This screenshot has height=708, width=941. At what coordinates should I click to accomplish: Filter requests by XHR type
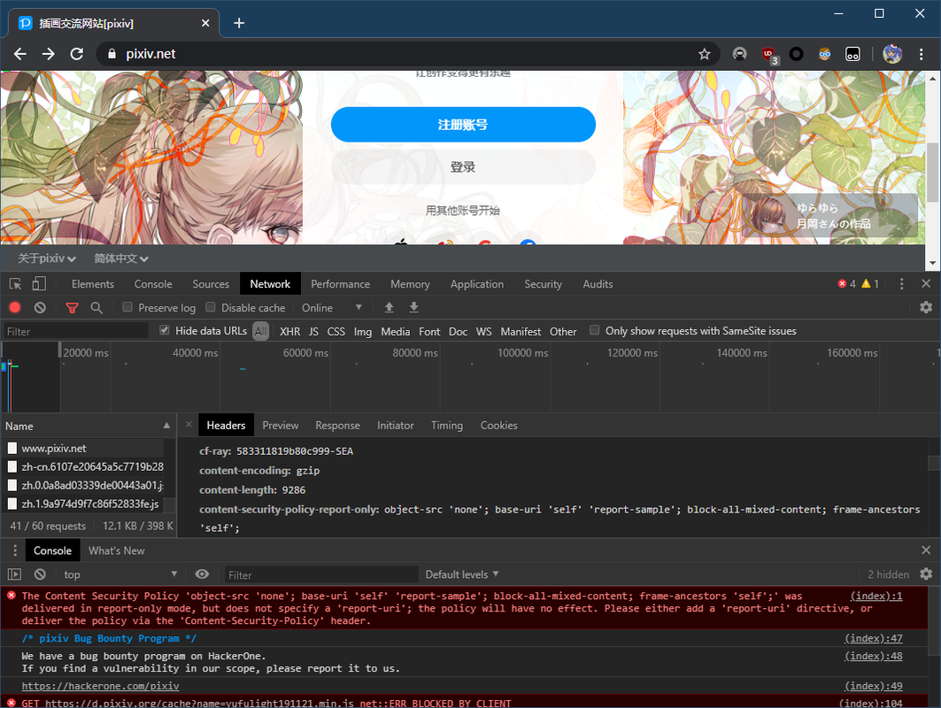289,331
